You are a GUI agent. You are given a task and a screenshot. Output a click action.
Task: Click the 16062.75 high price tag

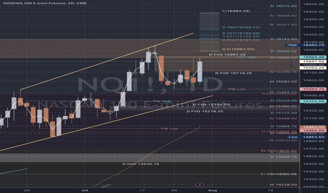313,45
